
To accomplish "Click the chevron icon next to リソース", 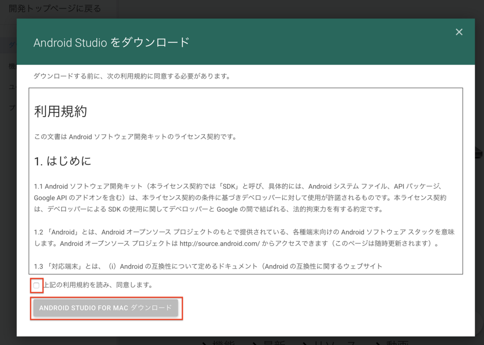I will pyautogui.click(x=304, y=343).
